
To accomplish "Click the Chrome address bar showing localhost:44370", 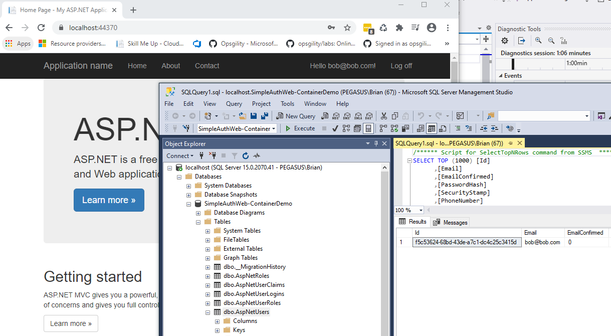I will pyautogui.click(x=190, y=28).
